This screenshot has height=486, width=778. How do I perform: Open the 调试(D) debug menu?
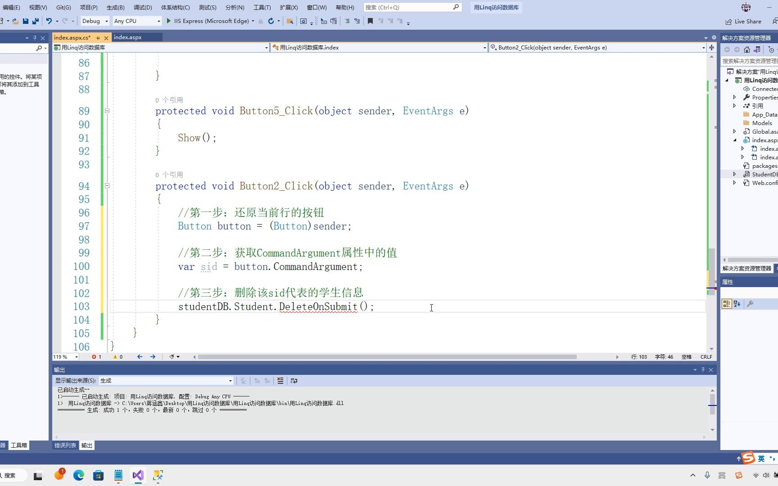click(x=143, y=8)
